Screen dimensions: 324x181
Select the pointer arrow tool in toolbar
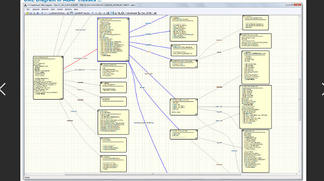[68, 13]
